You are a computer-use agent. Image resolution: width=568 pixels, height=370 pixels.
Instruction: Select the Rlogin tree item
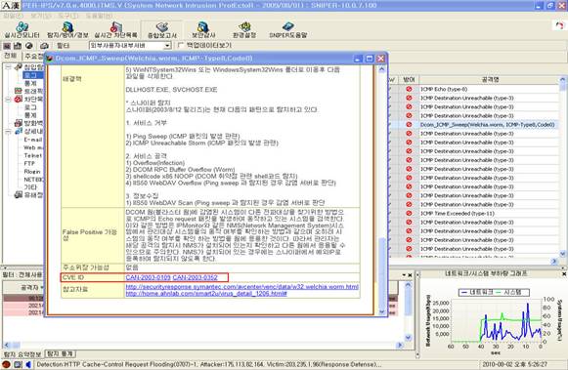32,172
